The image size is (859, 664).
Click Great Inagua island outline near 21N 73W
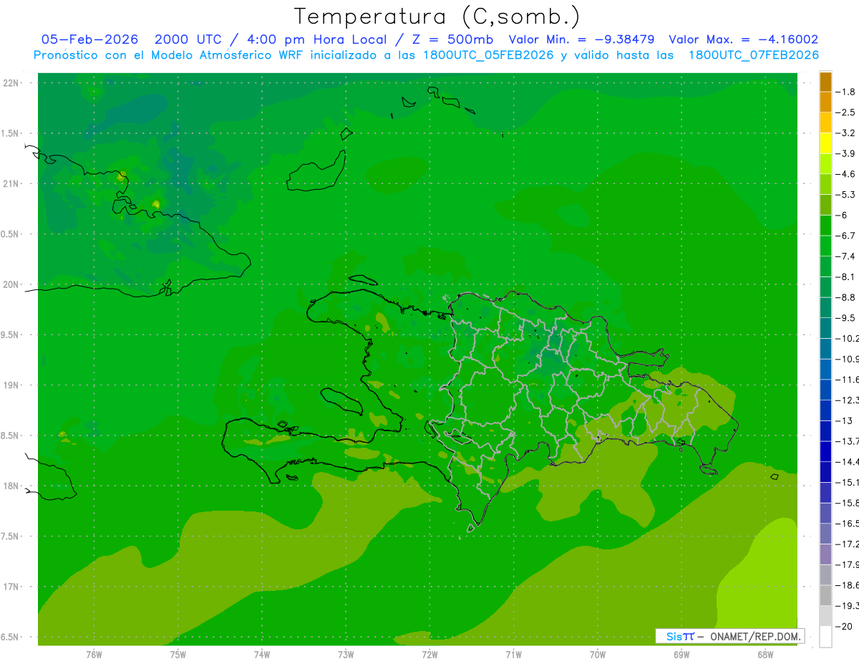[316, 172]
